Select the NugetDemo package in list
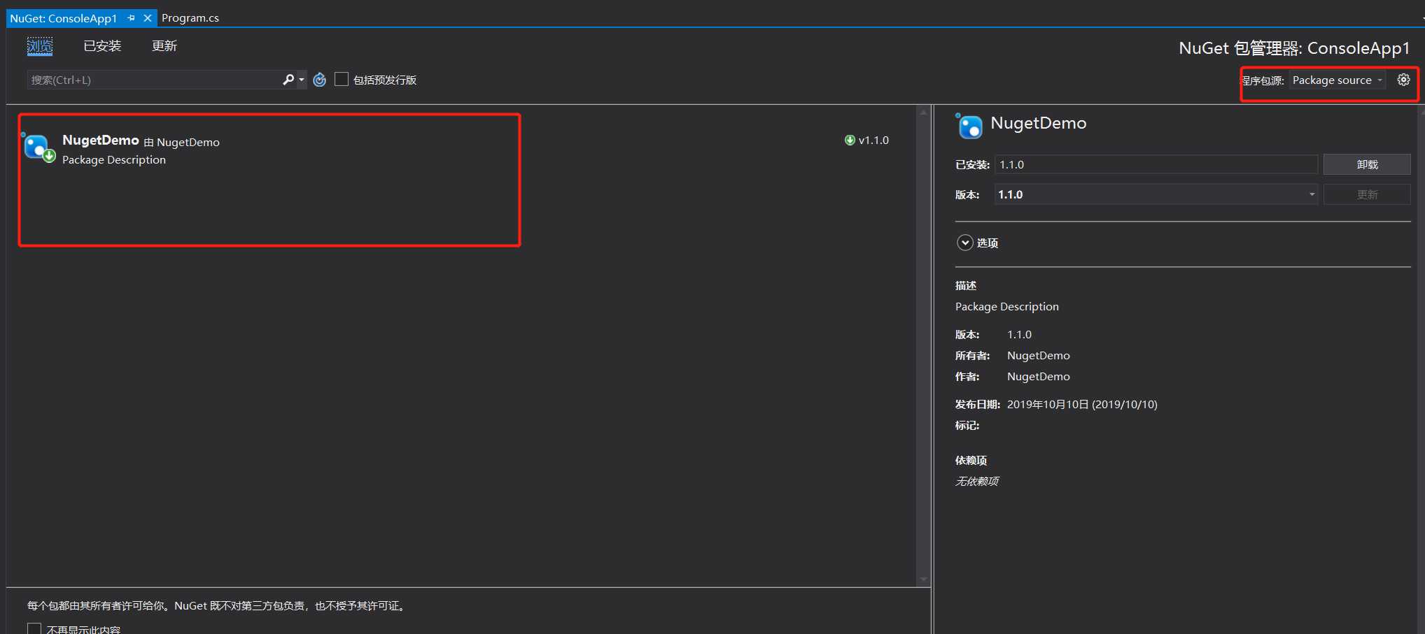The height and width of the screenshot is (634, 1425). [x=462, y=150]
